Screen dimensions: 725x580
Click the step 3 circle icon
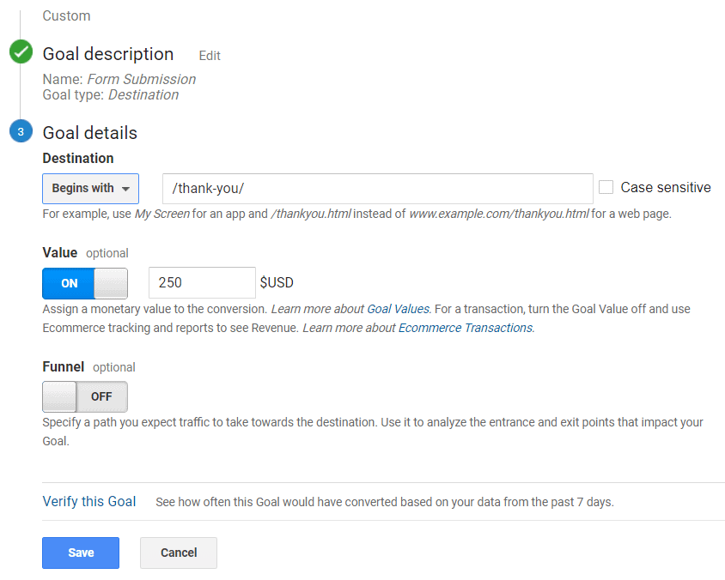tap(20, 131)
